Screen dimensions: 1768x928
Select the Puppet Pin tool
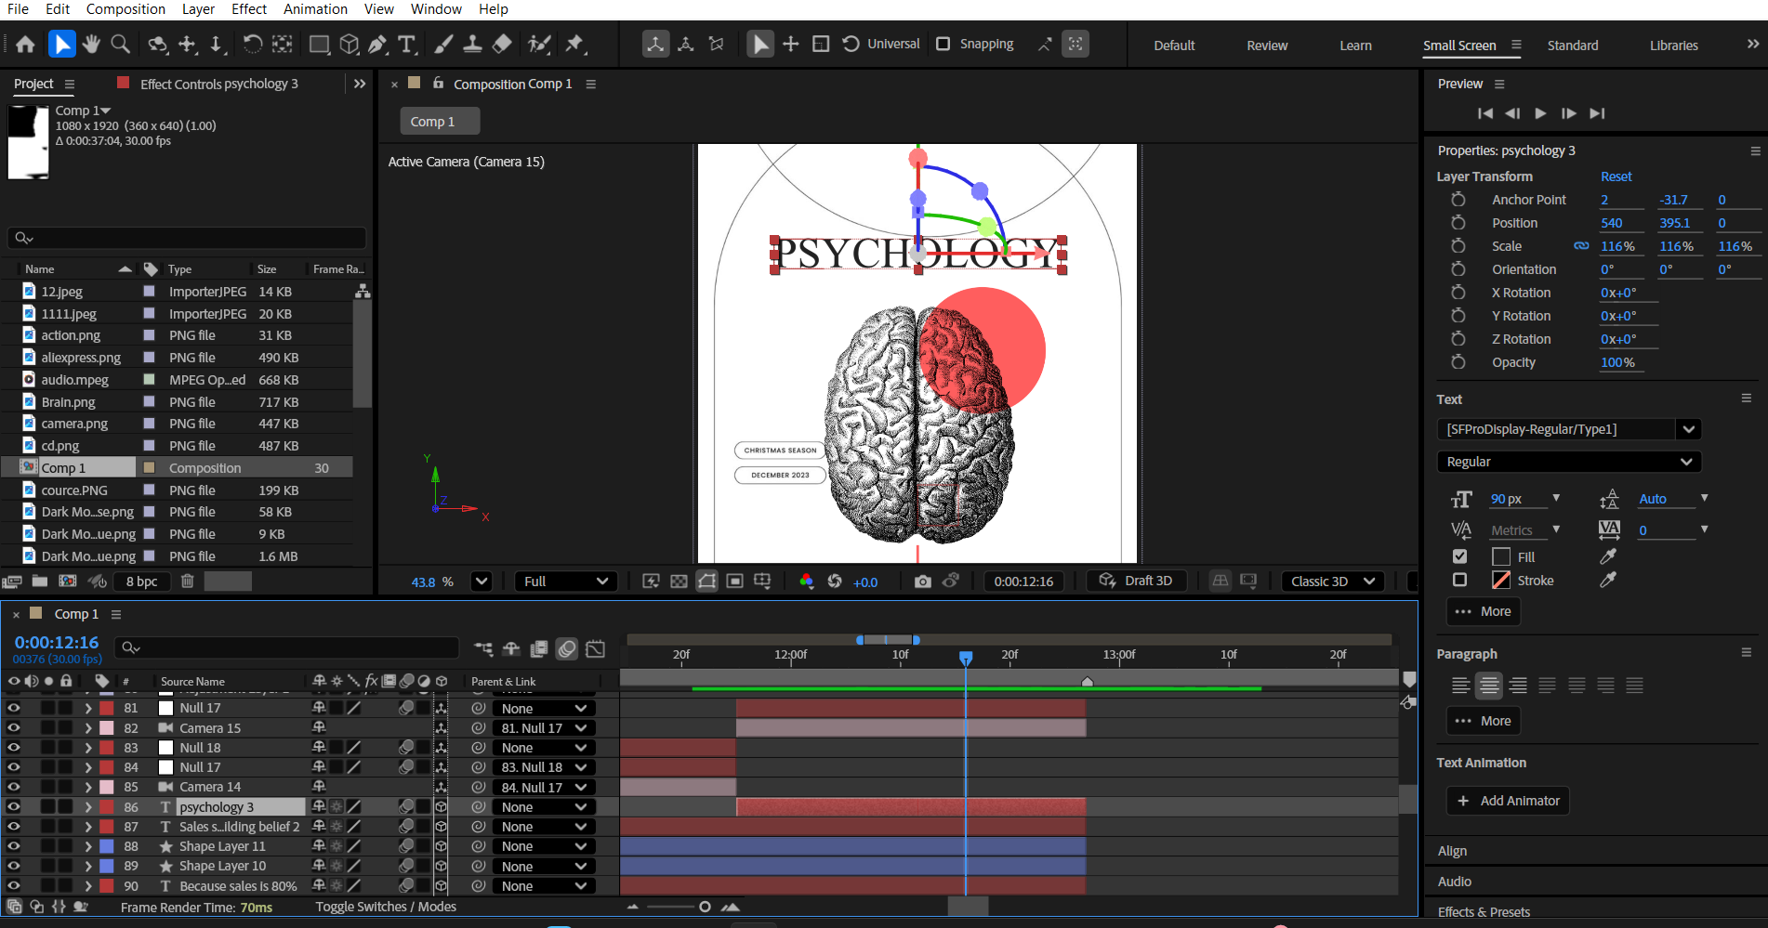(574, 44)
